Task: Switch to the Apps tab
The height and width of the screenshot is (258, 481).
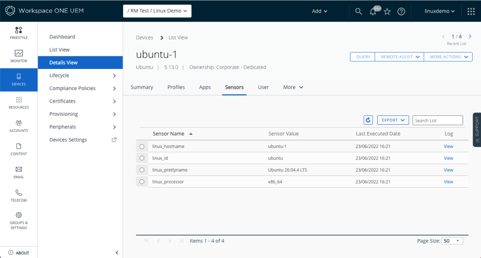Action: pyautogui.click(x=205, y=87)
